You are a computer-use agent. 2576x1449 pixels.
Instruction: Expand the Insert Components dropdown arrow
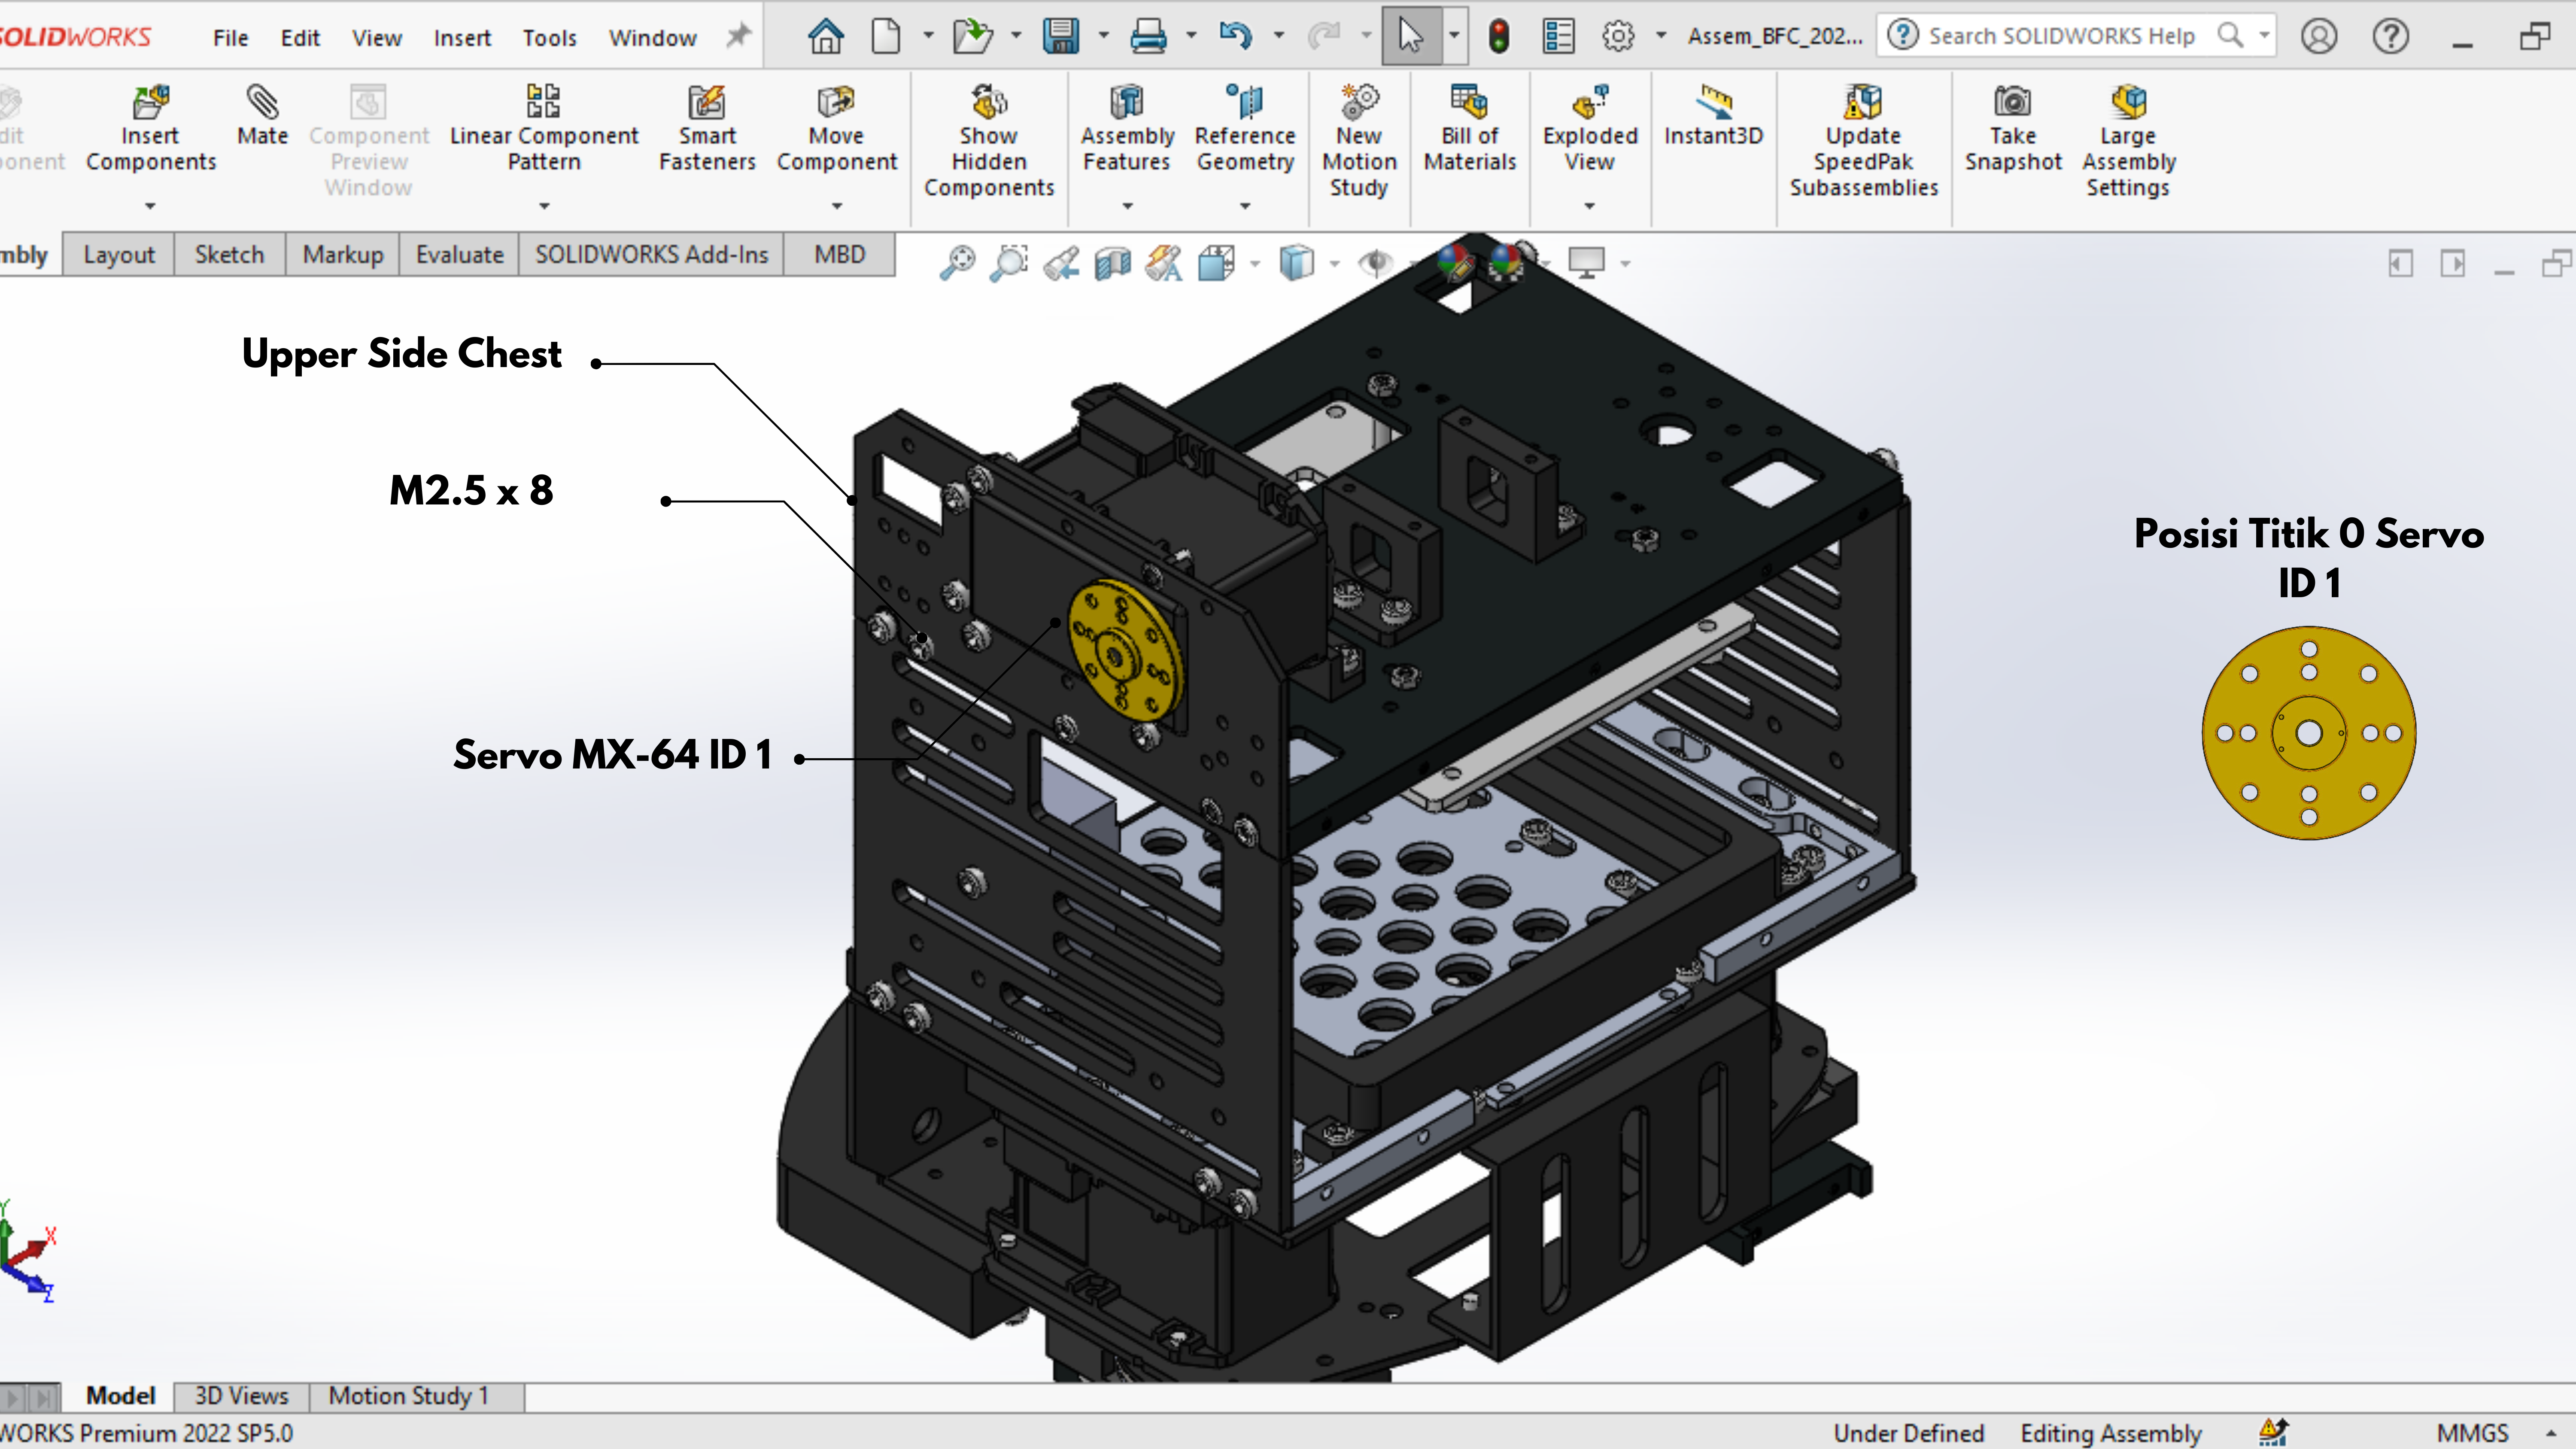click(x=150, y=206)
